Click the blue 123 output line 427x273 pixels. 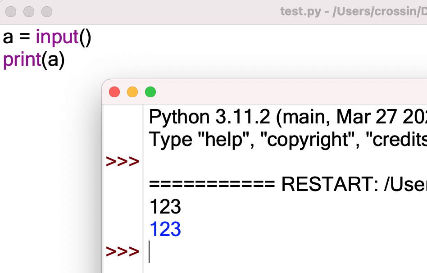point(165,229)
